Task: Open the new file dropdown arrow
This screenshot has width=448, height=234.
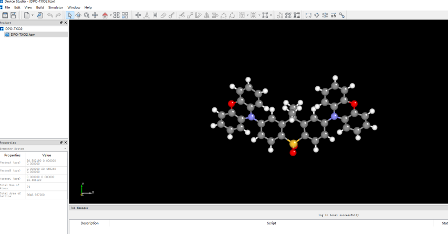Action: tap(32, 15)
